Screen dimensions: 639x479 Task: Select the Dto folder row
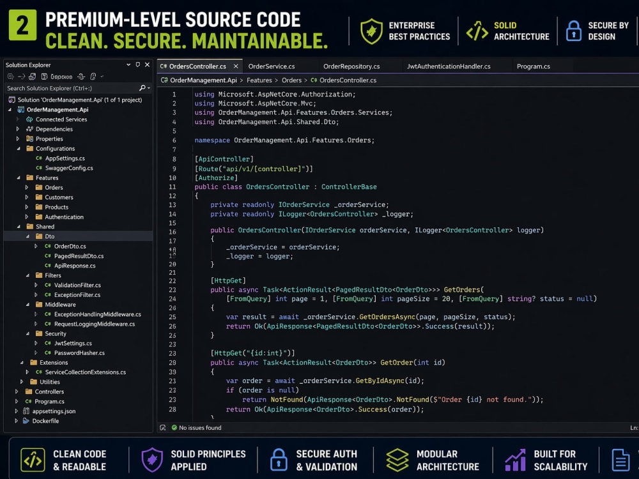78,236
